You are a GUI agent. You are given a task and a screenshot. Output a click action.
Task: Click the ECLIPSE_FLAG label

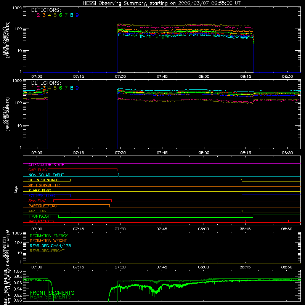(42, 196)
